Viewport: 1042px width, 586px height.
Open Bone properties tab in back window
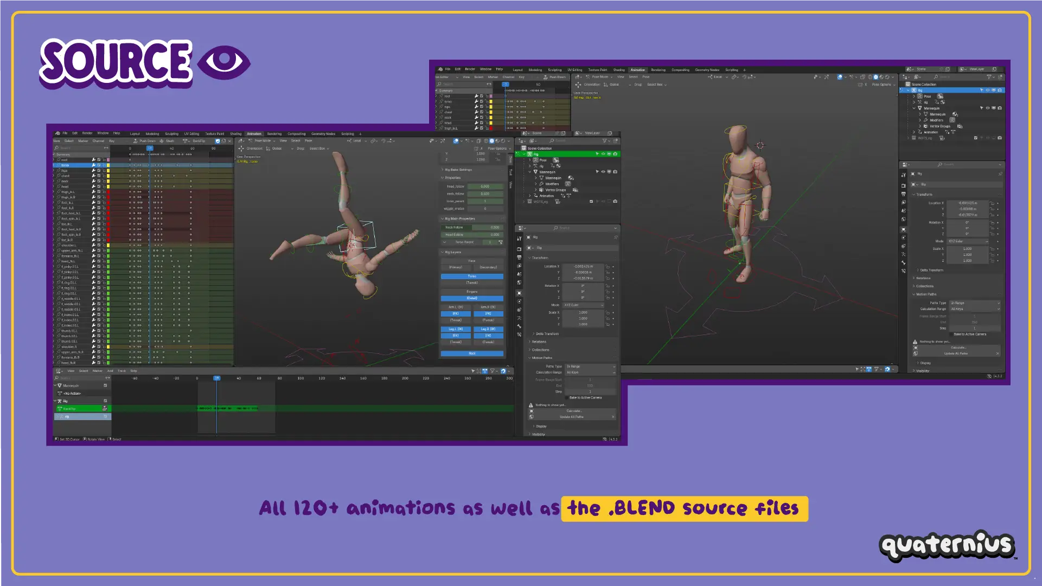903,262
